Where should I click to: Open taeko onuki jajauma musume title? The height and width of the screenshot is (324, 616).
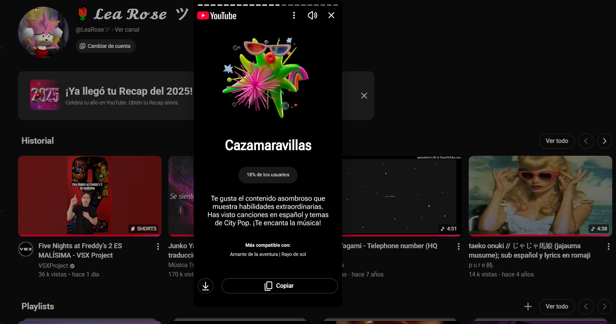529,251
